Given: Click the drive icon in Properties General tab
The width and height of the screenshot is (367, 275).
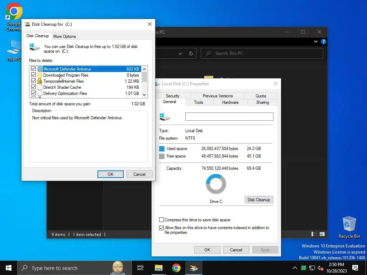Looking at the screenshot, I should coord(165,116).
